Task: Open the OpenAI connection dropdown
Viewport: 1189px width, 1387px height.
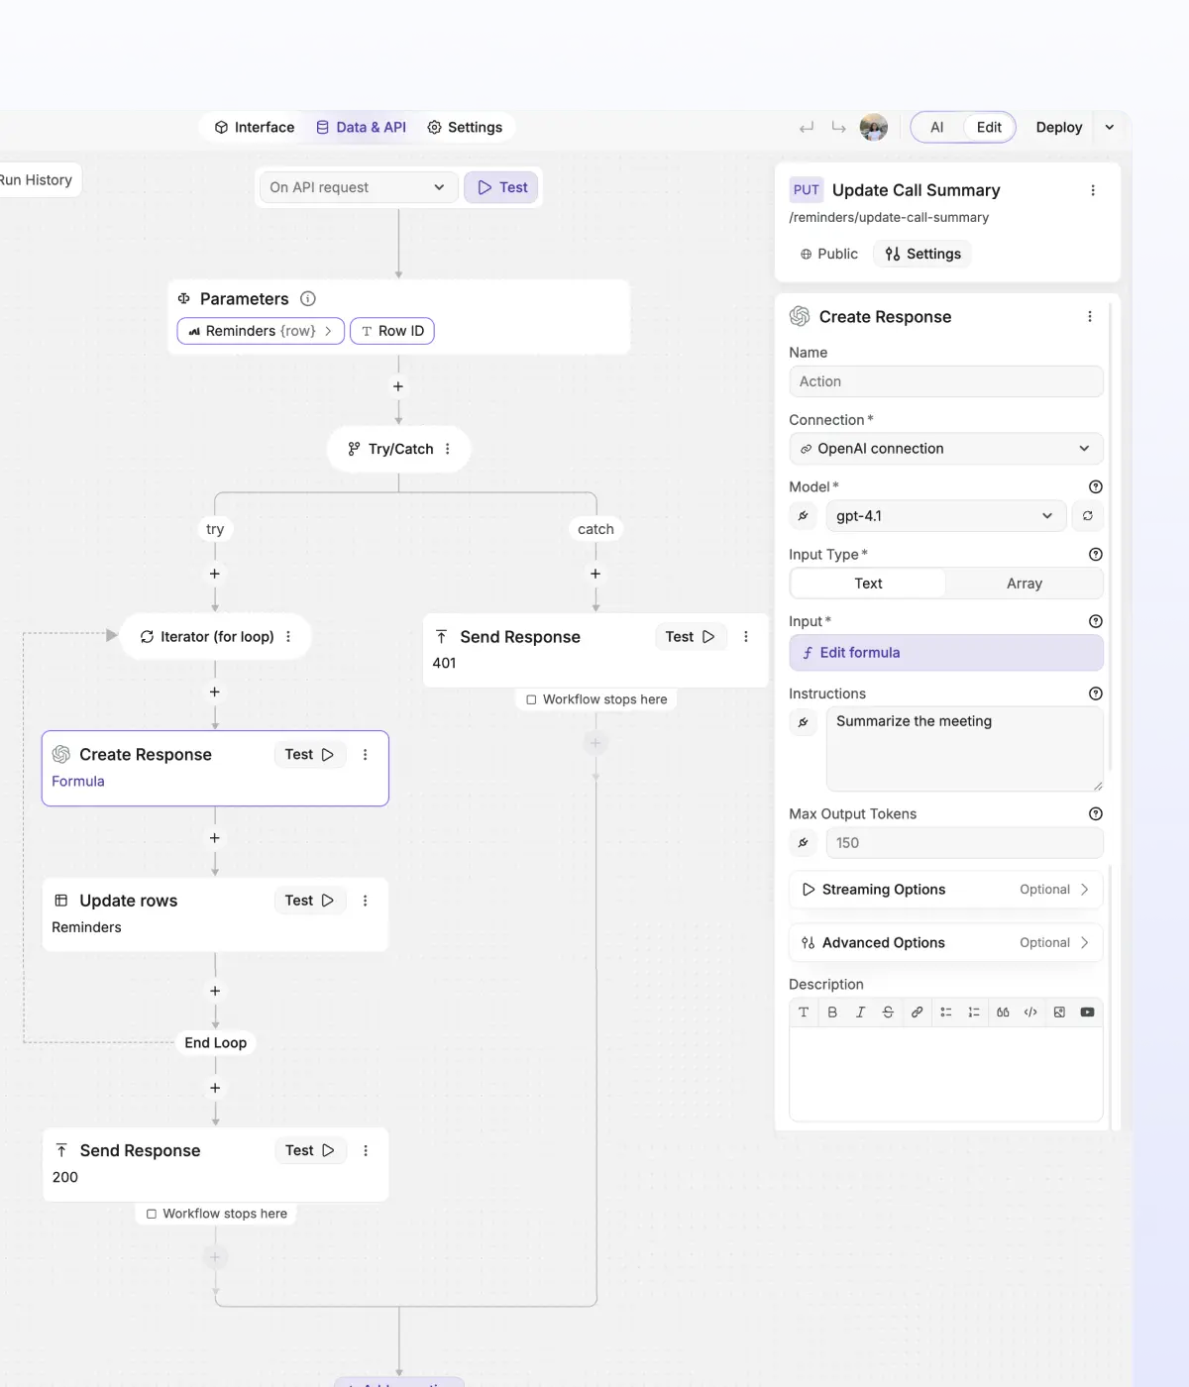Action: tap(944, 448)
